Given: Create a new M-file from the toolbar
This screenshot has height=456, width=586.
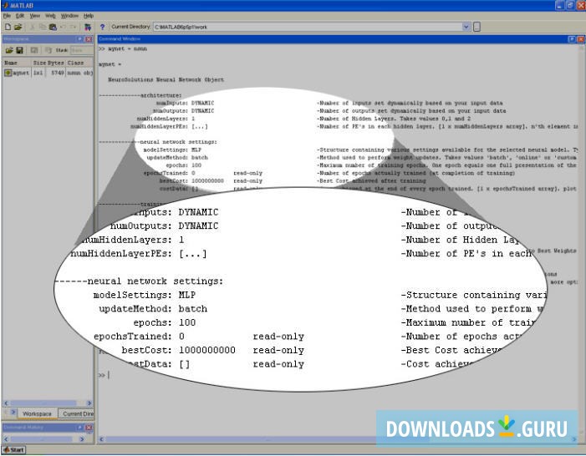Looking at the screenshot, I should (8, 27).
